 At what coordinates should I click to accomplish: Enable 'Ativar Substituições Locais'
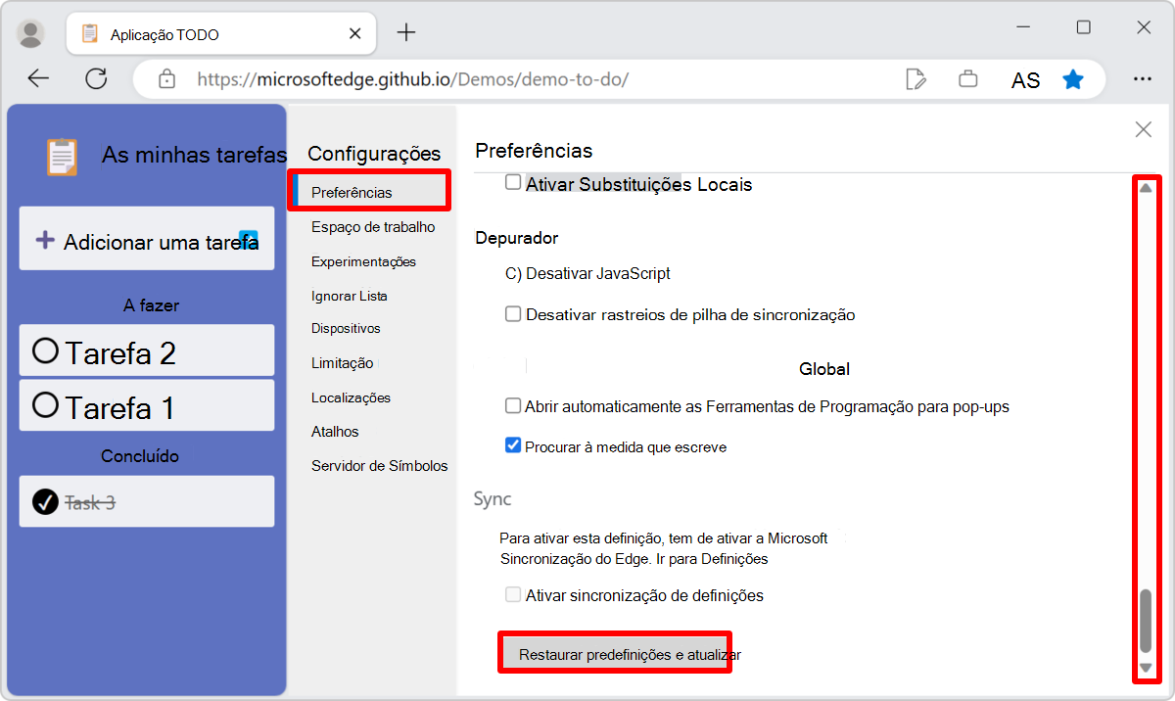click(x=512, y=183)
